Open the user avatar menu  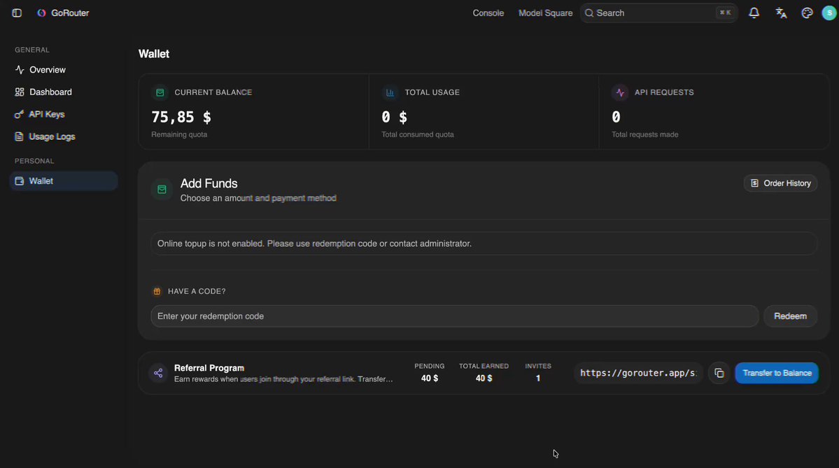[829, 13]
